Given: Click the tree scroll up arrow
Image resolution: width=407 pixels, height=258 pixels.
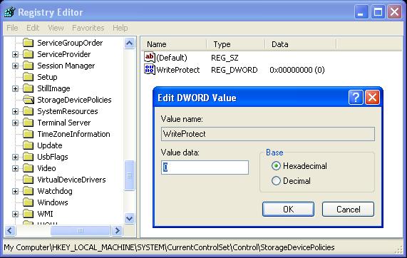Looking at the screenshot, I should [129, 43].
